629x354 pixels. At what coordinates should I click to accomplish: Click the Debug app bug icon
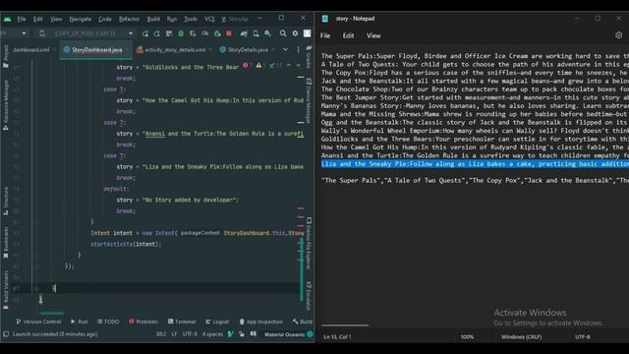coord(181,33)
